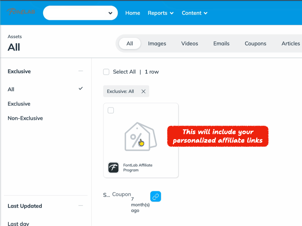Click the checkmark next to All filter option
Screen dimensions: 302x226
click(x=80, y=88)
